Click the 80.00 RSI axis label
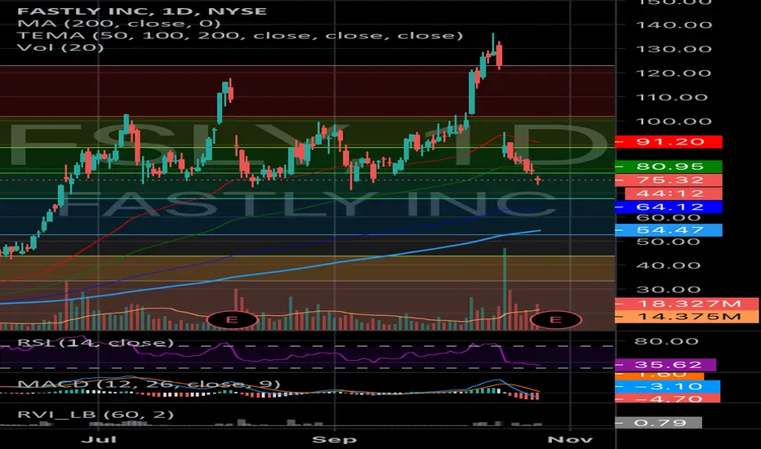The height and width of the screenshot is (449, 761). 666,341
